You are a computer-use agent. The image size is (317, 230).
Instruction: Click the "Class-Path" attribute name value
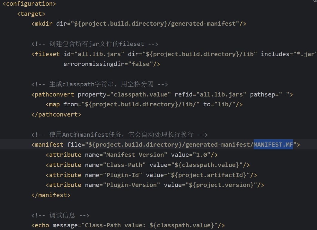(126, 165)
